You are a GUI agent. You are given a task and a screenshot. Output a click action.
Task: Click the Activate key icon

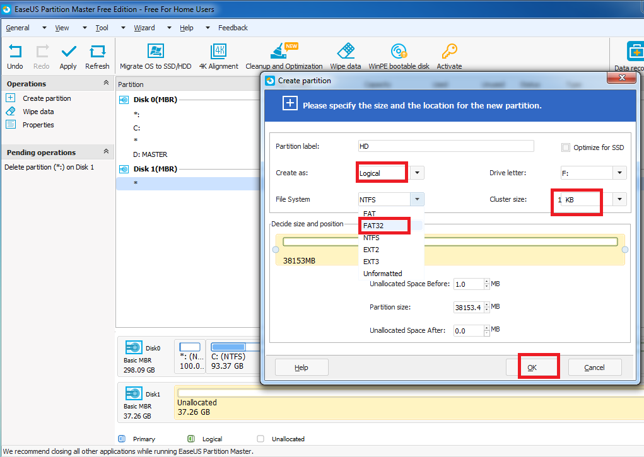point(449,51)
